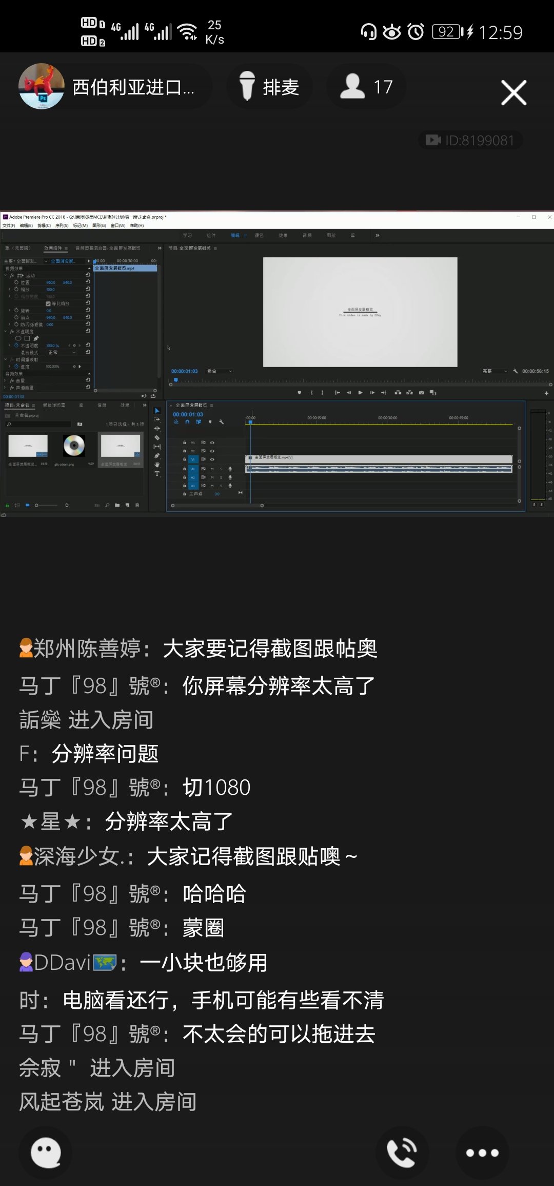Click the Export Frame camera icon

pos(421,393)
